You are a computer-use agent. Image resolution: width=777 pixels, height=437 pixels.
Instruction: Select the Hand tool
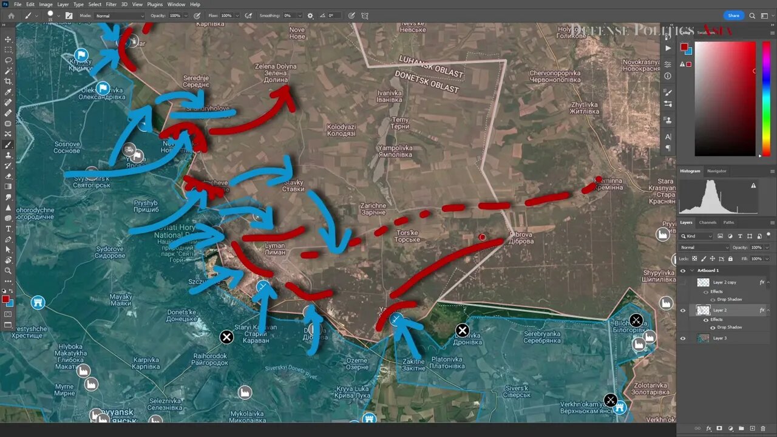click(x=8, y=260)
